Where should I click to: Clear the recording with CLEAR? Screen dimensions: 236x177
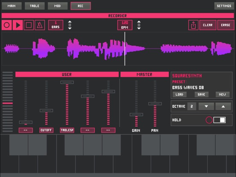208,25
